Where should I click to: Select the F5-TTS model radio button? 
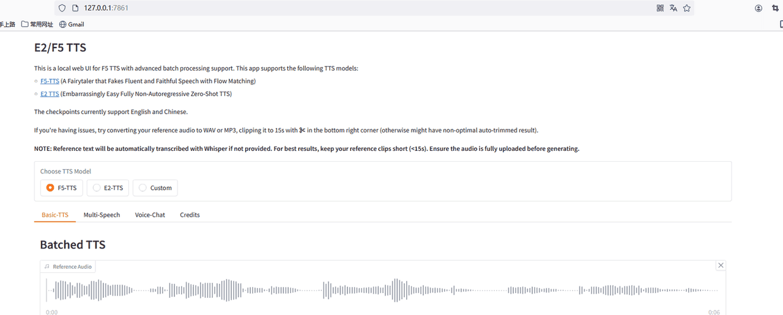pos(51,188)
